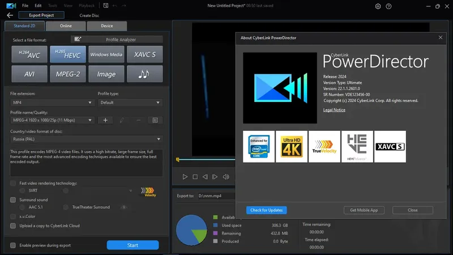Step to next frame
Screen dimensions: 453x255
click(215, 177)
